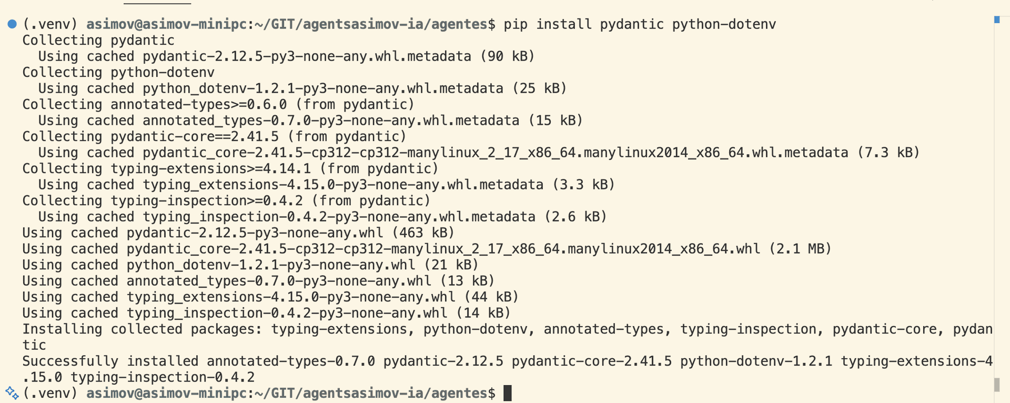The height and width of the screenshot is (403, 1010).
Task: Click the pydantic_core wheel (2.1 MB) line
Action: (427, 249)
